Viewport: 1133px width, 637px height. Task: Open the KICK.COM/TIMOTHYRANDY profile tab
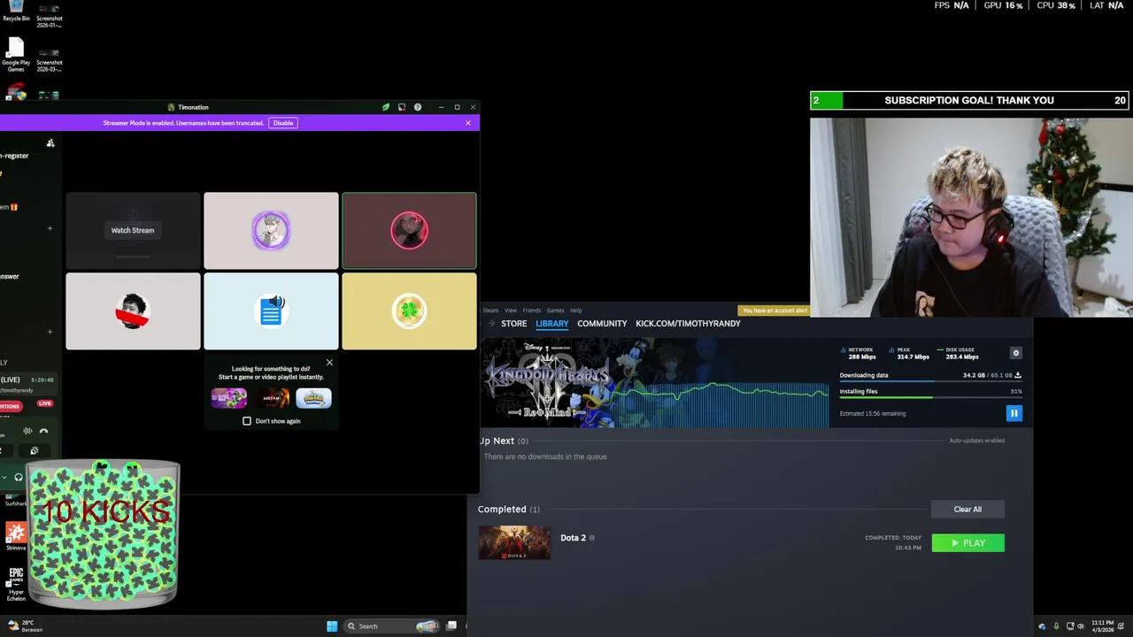pos(688,324)
